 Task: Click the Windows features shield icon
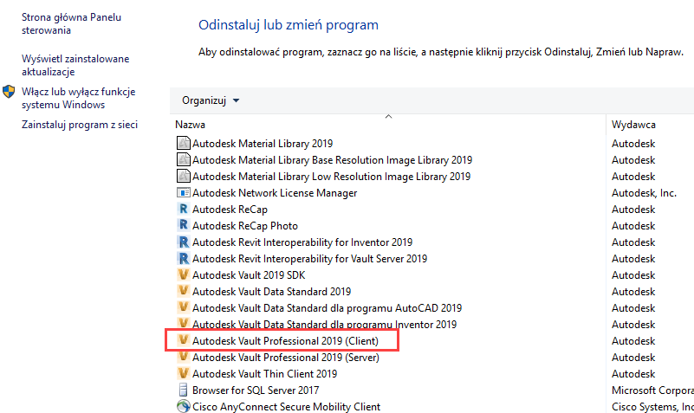(x=10, y=92)
